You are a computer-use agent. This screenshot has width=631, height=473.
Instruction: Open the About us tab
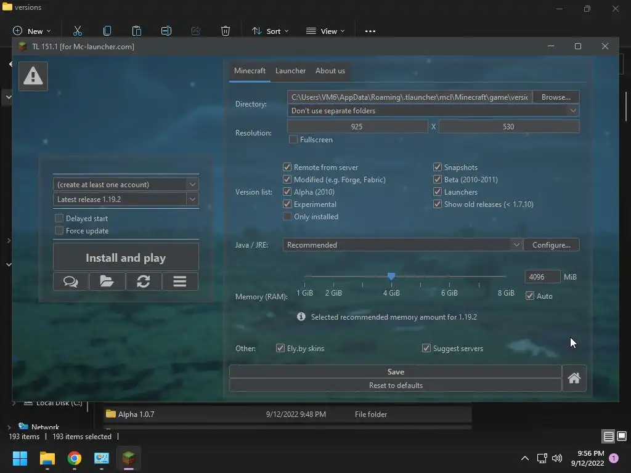tap(330, 71)
